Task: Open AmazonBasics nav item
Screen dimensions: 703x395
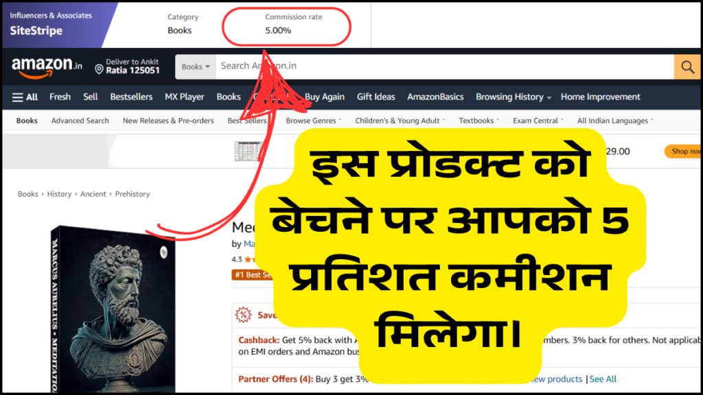Action: pyautogui.click(x=435, y=97)
